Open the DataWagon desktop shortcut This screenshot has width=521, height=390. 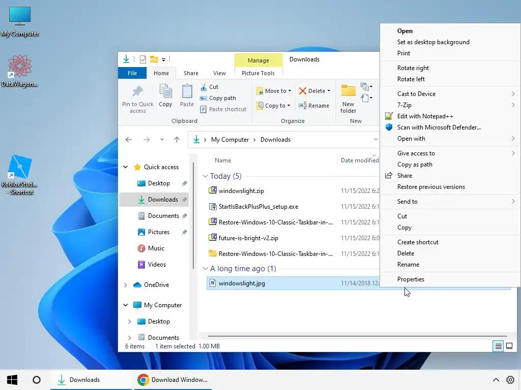click(20, 71)
